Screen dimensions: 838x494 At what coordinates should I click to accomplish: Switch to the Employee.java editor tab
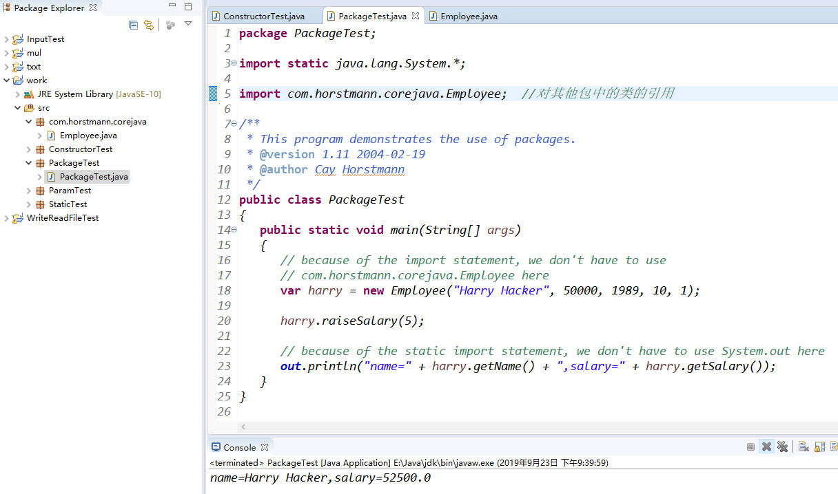pos(468,16)
